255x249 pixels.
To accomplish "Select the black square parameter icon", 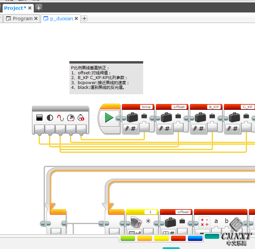I will click(39, 118).
